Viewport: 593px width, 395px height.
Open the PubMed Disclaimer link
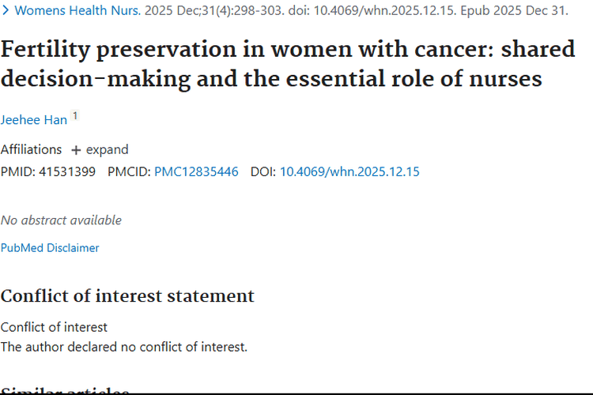point(50,248)
